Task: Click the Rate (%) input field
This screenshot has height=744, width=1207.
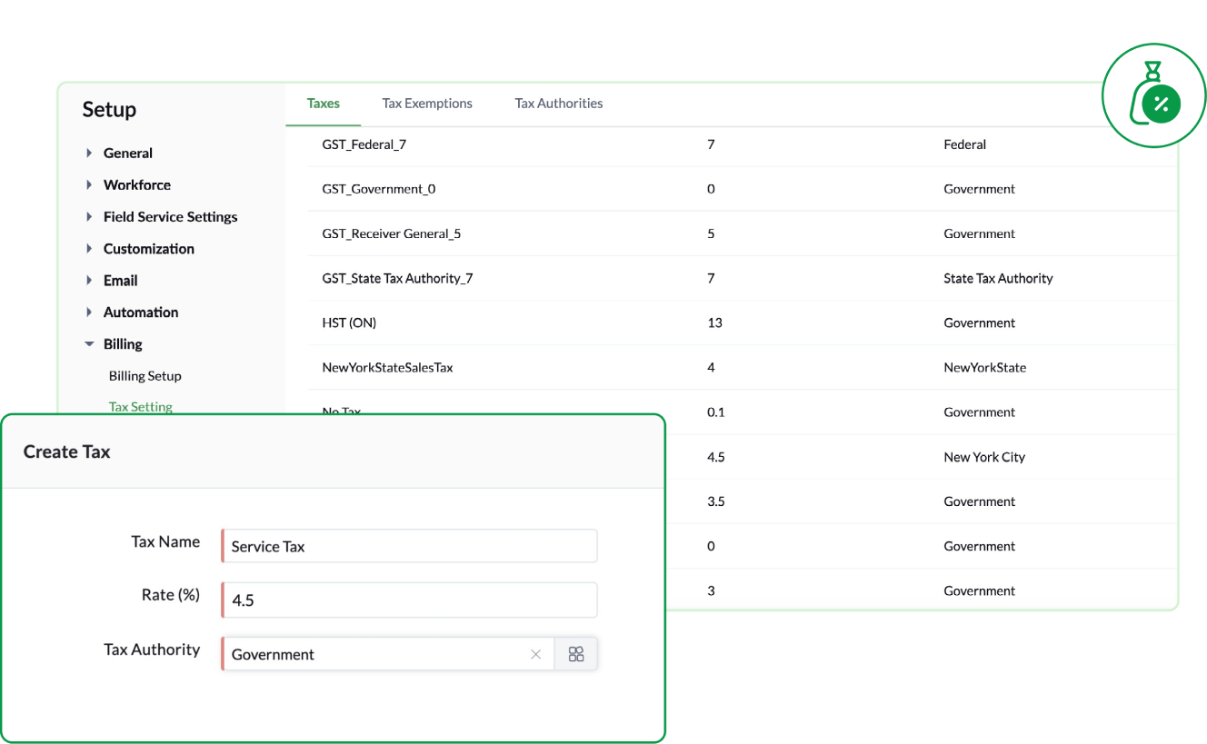Action: [x=409, y=600]
